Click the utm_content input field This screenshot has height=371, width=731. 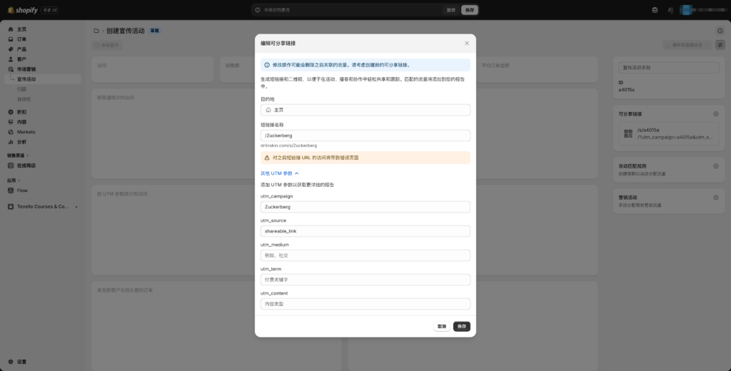(x=365, y=304)
